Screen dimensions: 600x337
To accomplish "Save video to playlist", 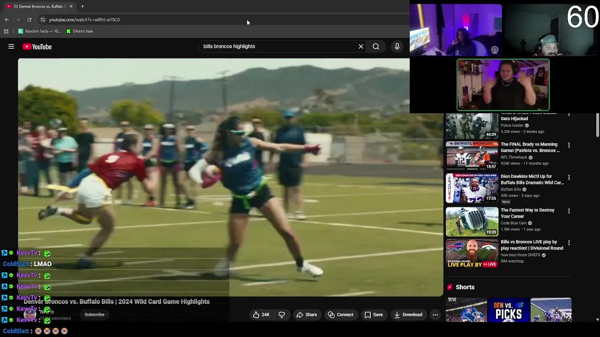I will 374,315.
